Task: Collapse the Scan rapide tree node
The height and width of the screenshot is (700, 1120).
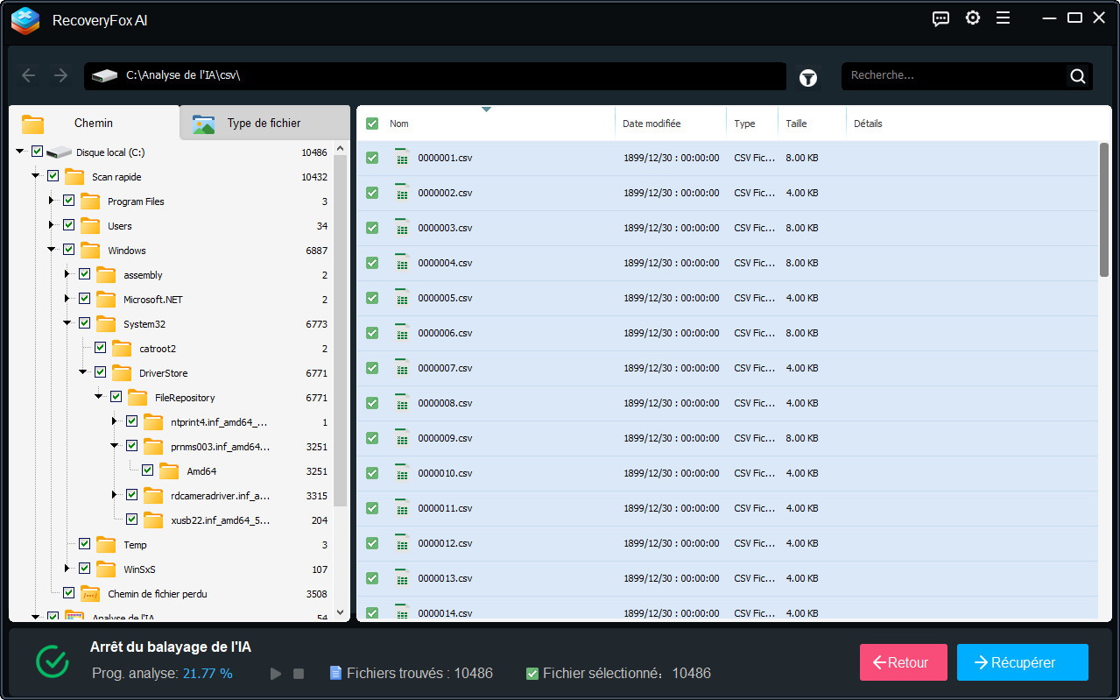Action: 36,176
